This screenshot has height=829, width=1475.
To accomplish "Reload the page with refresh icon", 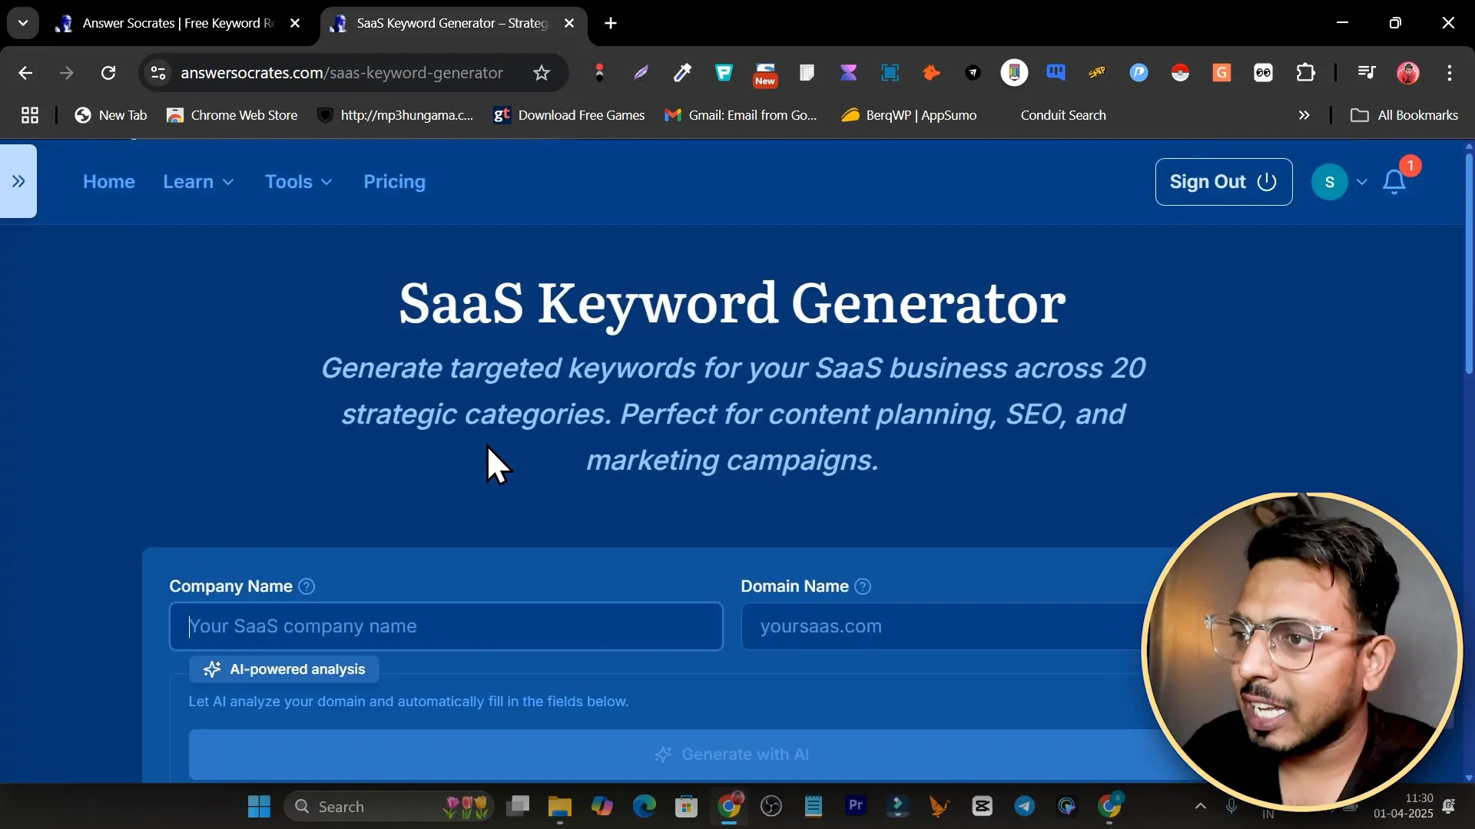I will tap(108, 73).
